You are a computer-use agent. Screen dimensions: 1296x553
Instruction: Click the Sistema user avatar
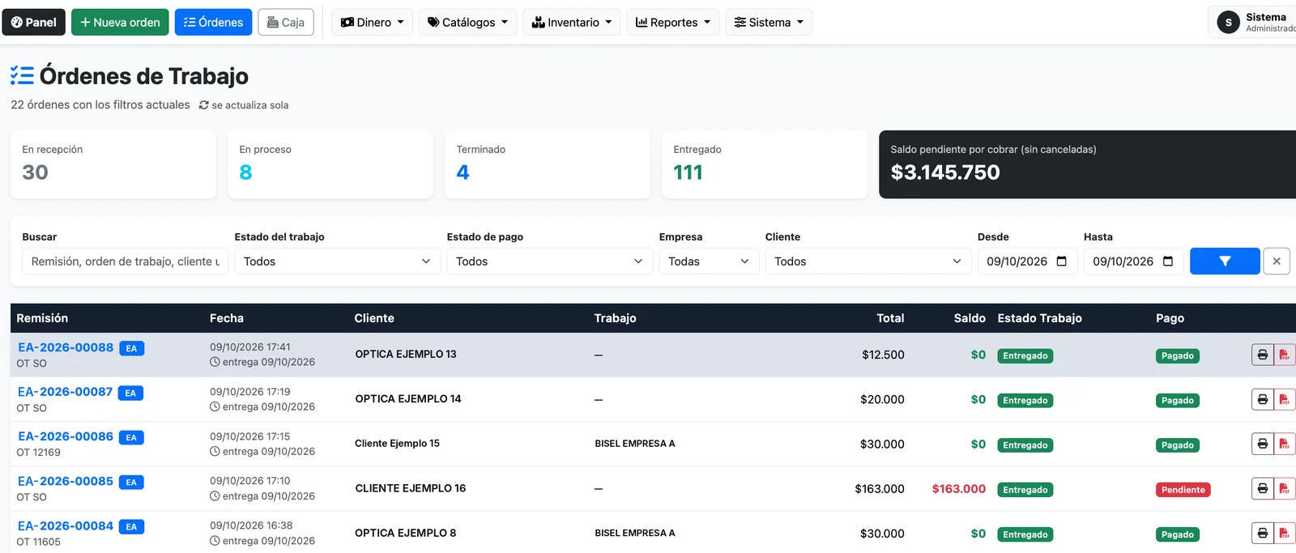pos(1228,23)
